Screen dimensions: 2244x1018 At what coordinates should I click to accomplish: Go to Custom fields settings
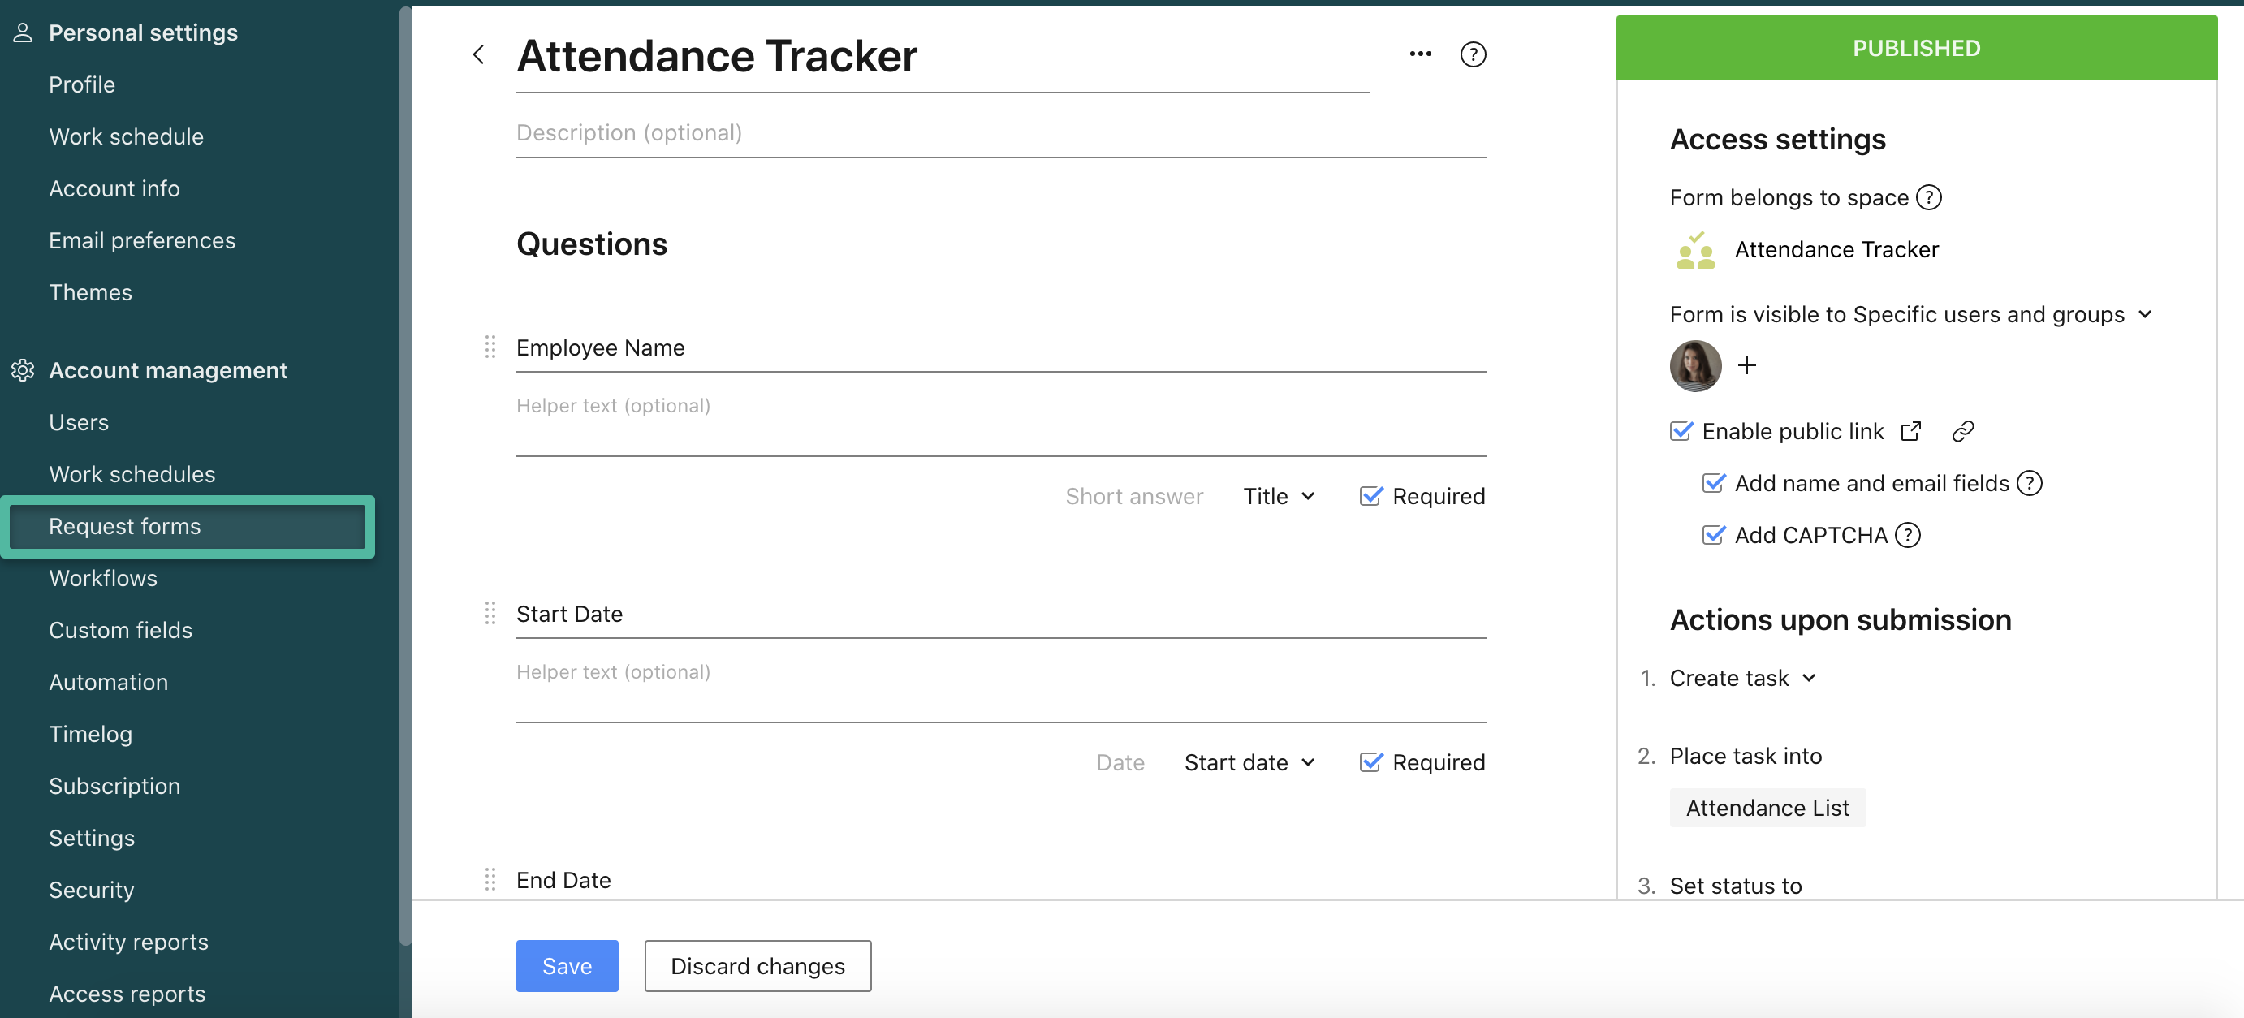click(120, 630)
